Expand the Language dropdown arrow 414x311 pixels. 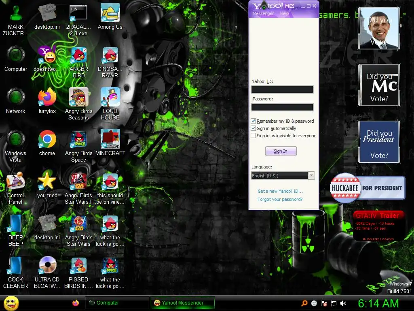pyautogui.click(x=312, y=176)
